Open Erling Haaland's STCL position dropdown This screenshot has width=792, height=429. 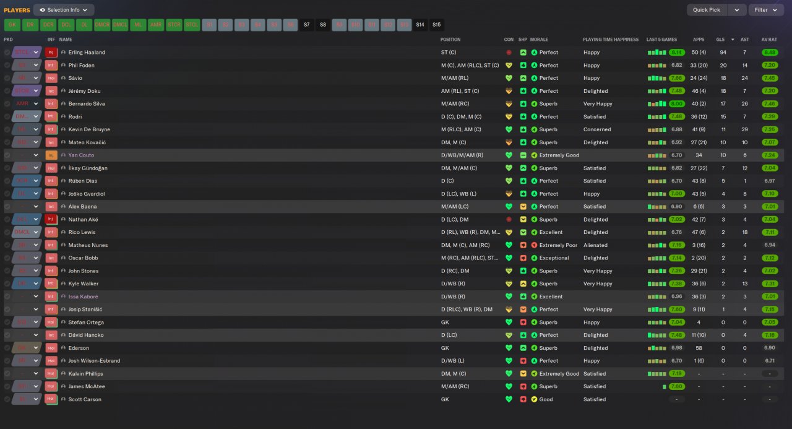coord(27,53)
